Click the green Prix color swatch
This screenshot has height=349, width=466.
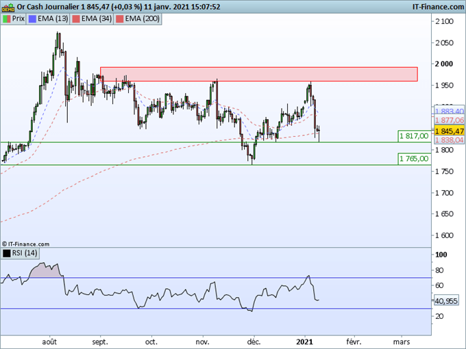[x=7, y=19]
